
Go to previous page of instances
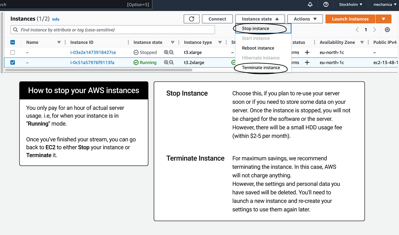click(x=357, y=30)
